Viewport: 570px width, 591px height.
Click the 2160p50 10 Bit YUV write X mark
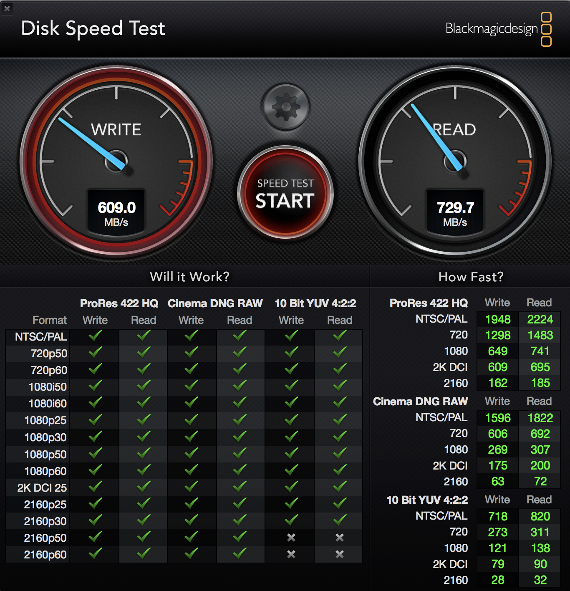(291, 538)
